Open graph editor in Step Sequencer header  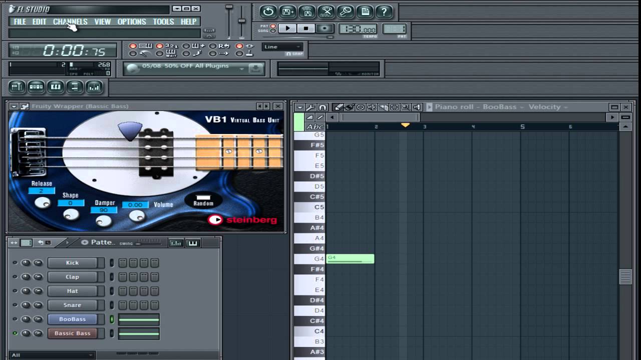coord(176,243)
